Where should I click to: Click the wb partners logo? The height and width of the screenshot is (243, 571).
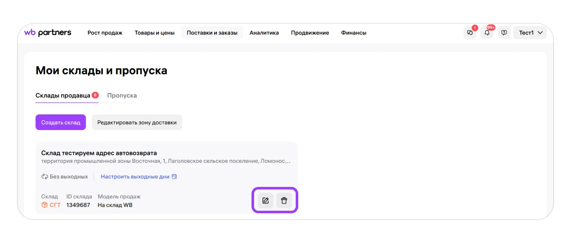tap(48, 33)
